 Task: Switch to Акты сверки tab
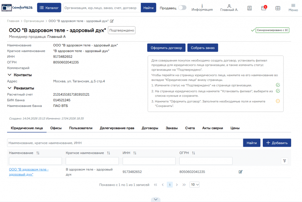[212, 128]
